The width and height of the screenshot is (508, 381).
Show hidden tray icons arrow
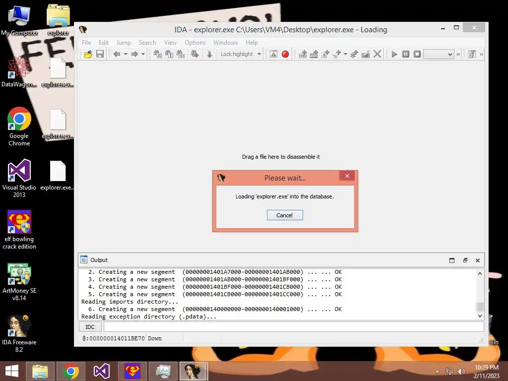coord(438,372)
